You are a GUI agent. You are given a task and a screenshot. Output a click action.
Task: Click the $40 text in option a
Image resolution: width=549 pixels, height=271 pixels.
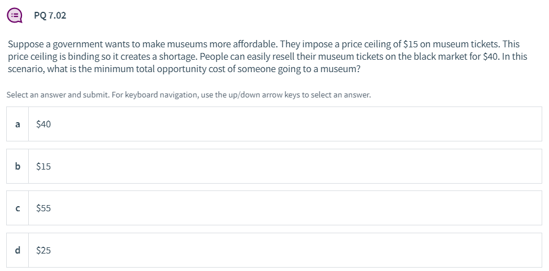[x=43, y=124]
